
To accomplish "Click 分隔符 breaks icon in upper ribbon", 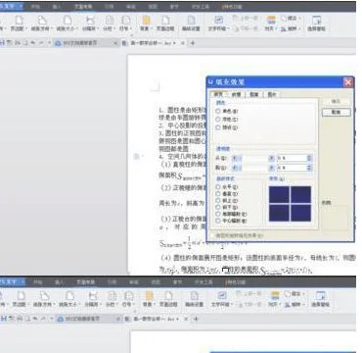I will [x=91, y=21].
